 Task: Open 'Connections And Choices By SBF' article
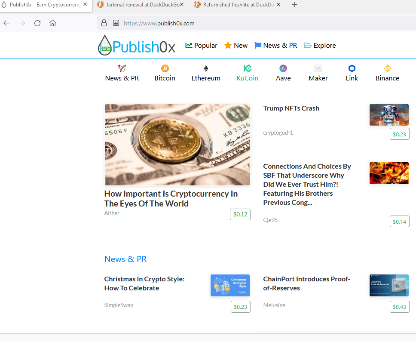(307, 184)
